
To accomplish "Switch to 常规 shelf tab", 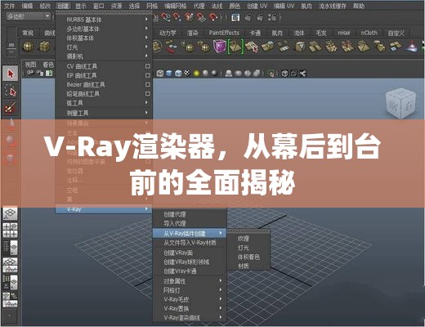I will click(28, 33).
